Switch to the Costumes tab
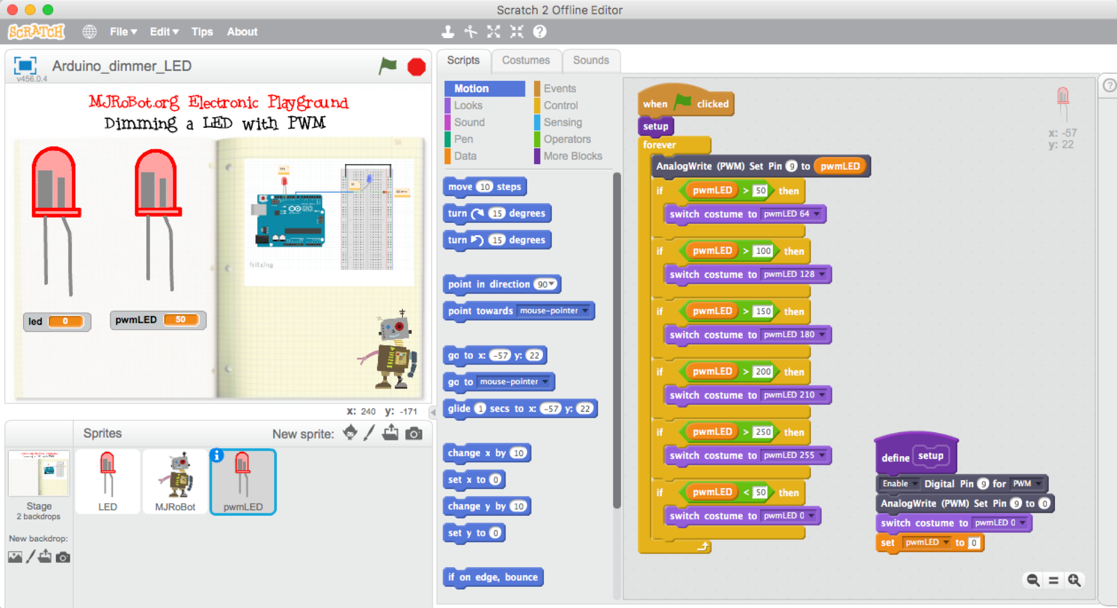This screenshot has width=1117, height=608. tap(526, 60)
